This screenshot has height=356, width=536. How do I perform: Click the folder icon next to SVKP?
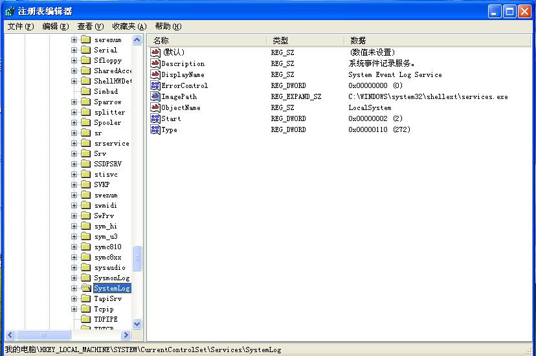[86, 184]
